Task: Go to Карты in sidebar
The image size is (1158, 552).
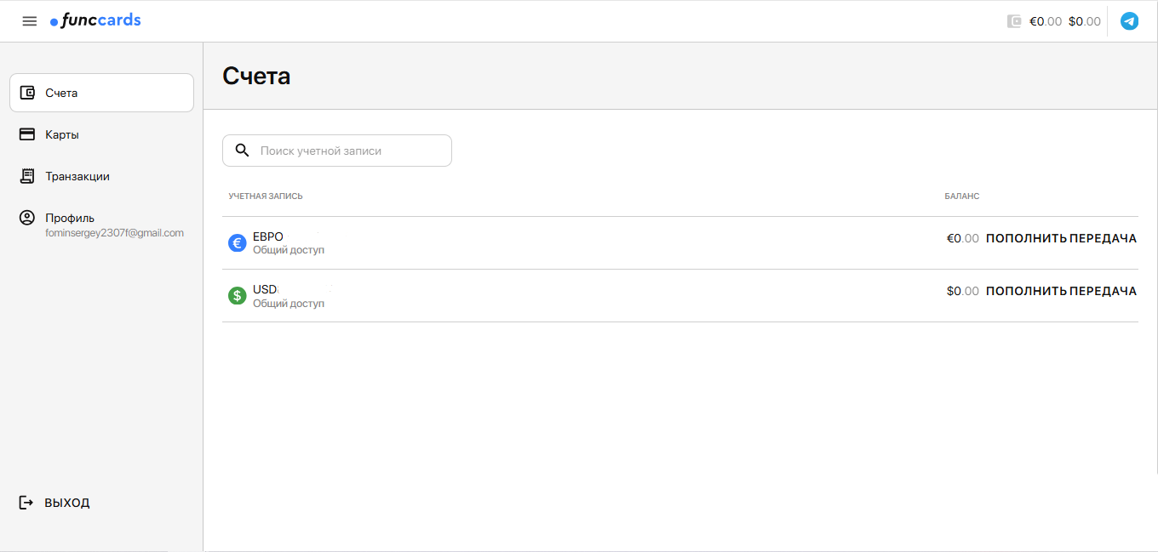Action: coord(62,134)
